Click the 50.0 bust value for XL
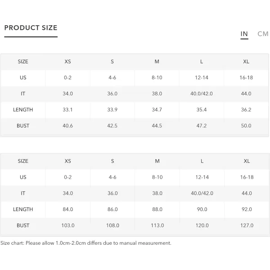This screenshot has height=270, width=270. pyautogui.click(x=246, y=126)
